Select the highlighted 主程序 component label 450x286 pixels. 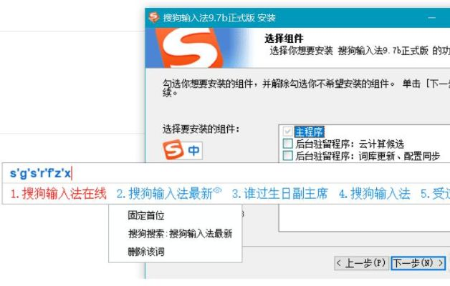pyautogui.click(x=310, y=132)
